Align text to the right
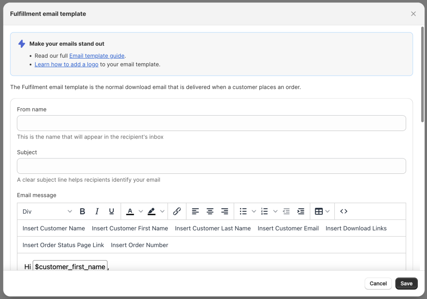The image size is (427, 299). (x=224, y=211)
